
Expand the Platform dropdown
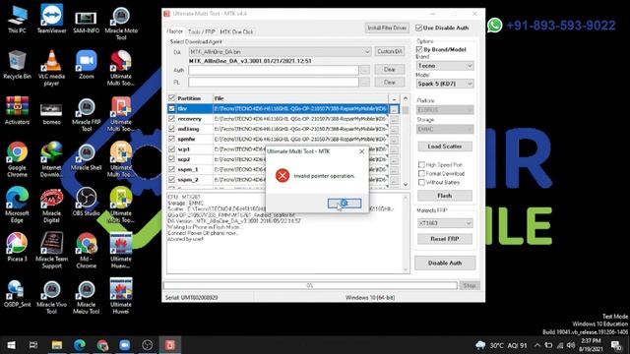[445, 109]
